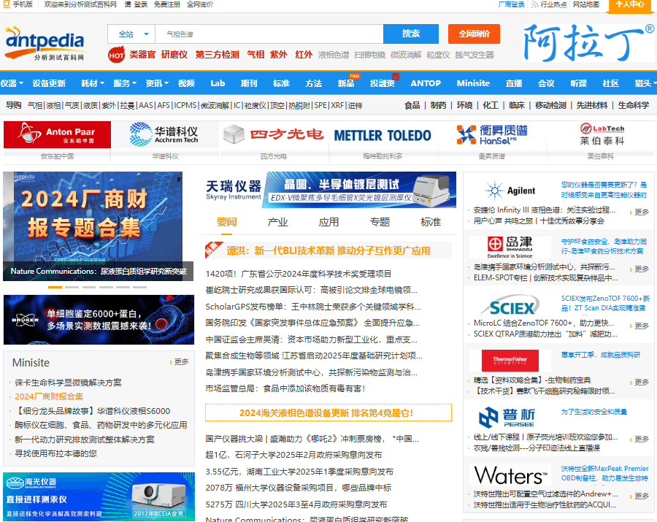This screenshot has width=657, height=522.
Task: Open 1420项！广东省公示2024年度科学技术奖 article
Action: (299, 274)
